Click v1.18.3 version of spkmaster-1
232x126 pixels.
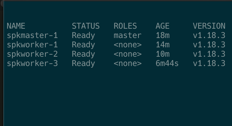(209, 35)
